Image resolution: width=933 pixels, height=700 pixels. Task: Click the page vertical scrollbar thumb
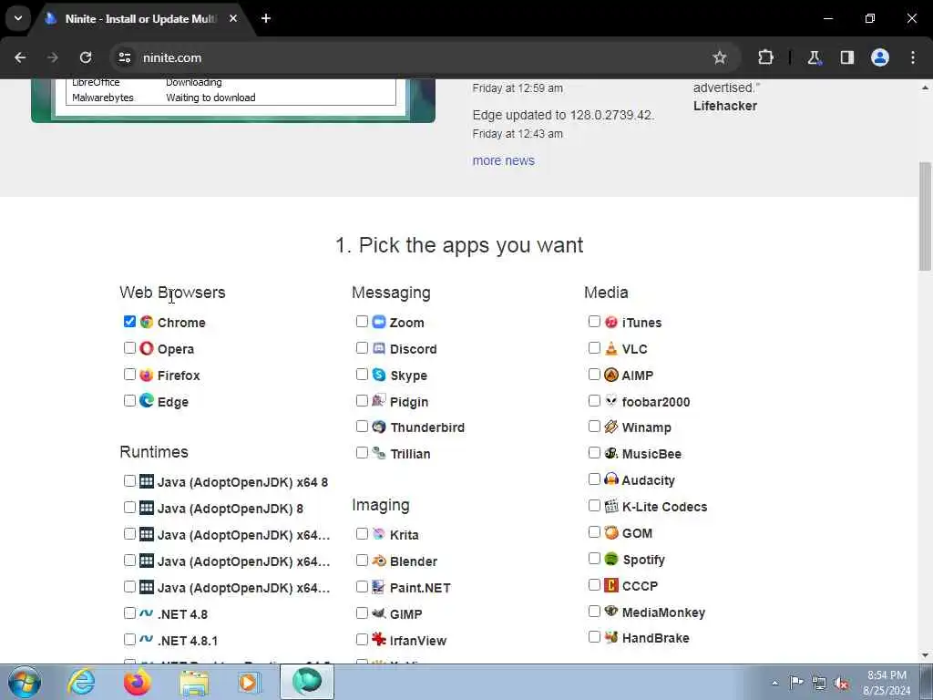(926, 215)
